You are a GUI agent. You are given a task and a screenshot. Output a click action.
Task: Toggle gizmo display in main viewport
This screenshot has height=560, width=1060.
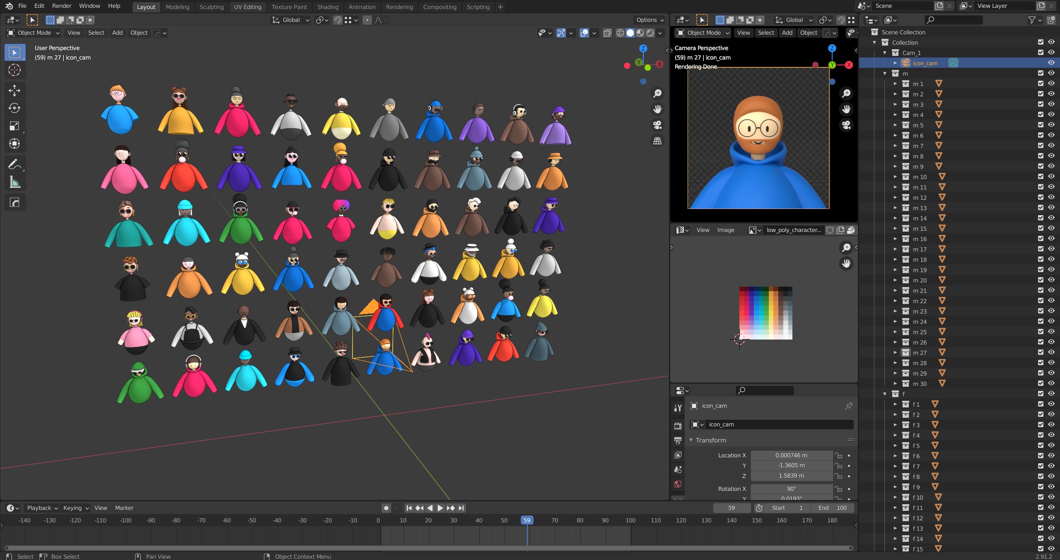(x=561, y=33)
